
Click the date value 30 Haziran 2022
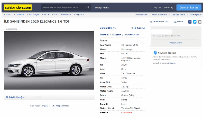click(x=130, y=45)
